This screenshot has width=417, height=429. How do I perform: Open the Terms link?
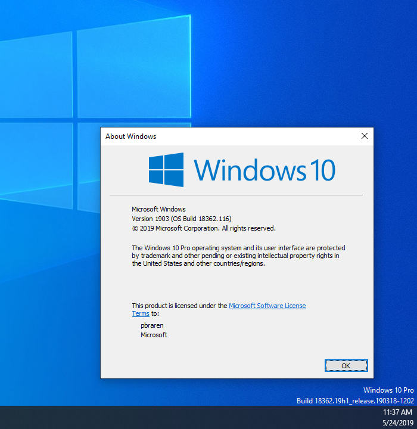pyautogui.click(x=141, y=313)
